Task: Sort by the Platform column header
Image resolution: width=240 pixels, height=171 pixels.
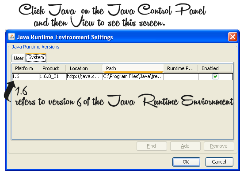Action: pos(25,68)
